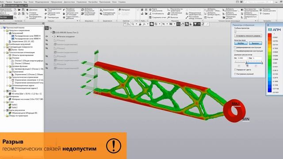Viewport: 283px width, 159px height.
Task: Collapse the Прочностной Анализ root node
Action: click(x=2, y=28)
